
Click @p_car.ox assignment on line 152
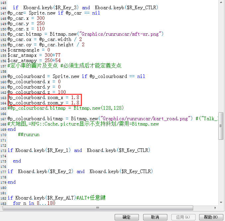pos(45,39)
